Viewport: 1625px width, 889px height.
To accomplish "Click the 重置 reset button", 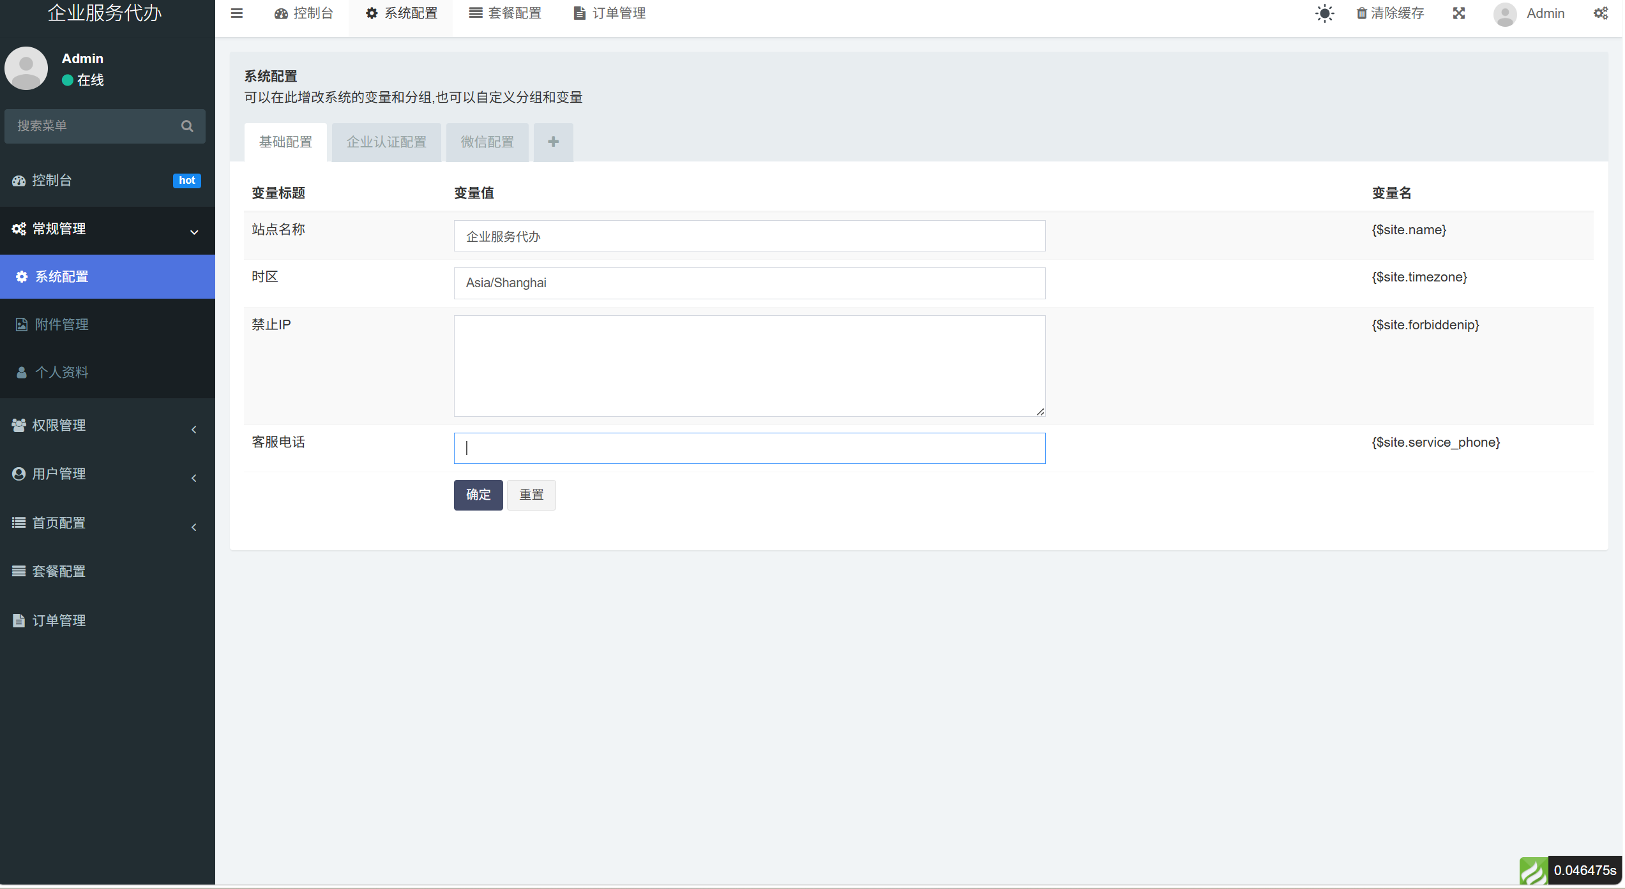I will click(x=531, y=495).
